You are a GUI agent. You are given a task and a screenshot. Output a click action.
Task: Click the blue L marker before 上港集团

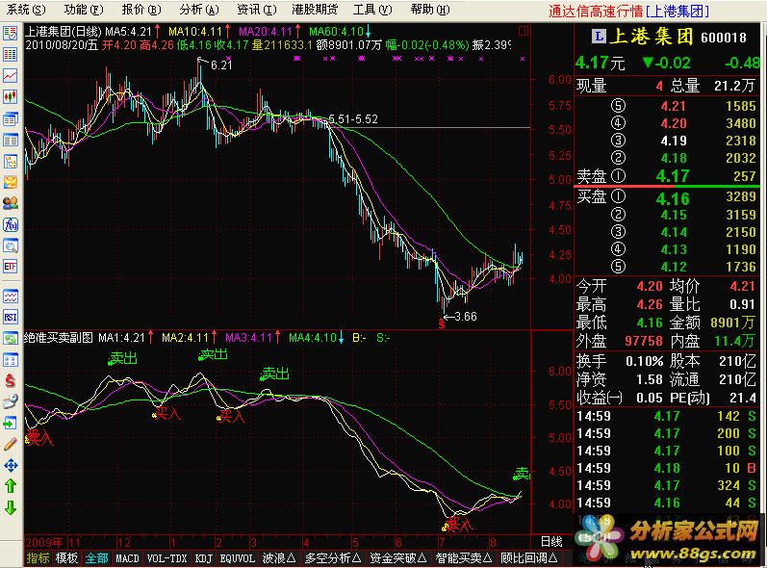pos(599,36)
